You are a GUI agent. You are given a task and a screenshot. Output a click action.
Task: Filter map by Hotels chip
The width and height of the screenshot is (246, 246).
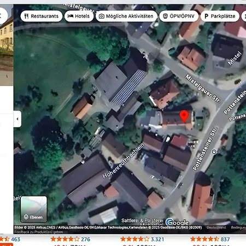(x=79, y=16)
